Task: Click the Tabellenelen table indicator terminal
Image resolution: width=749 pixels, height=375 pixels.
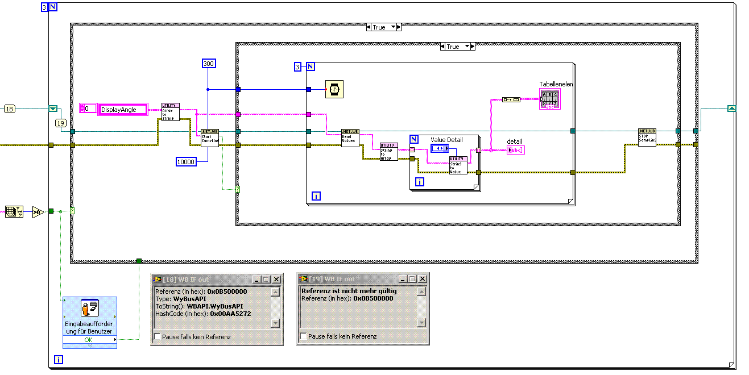Action: tap(549, 99)
